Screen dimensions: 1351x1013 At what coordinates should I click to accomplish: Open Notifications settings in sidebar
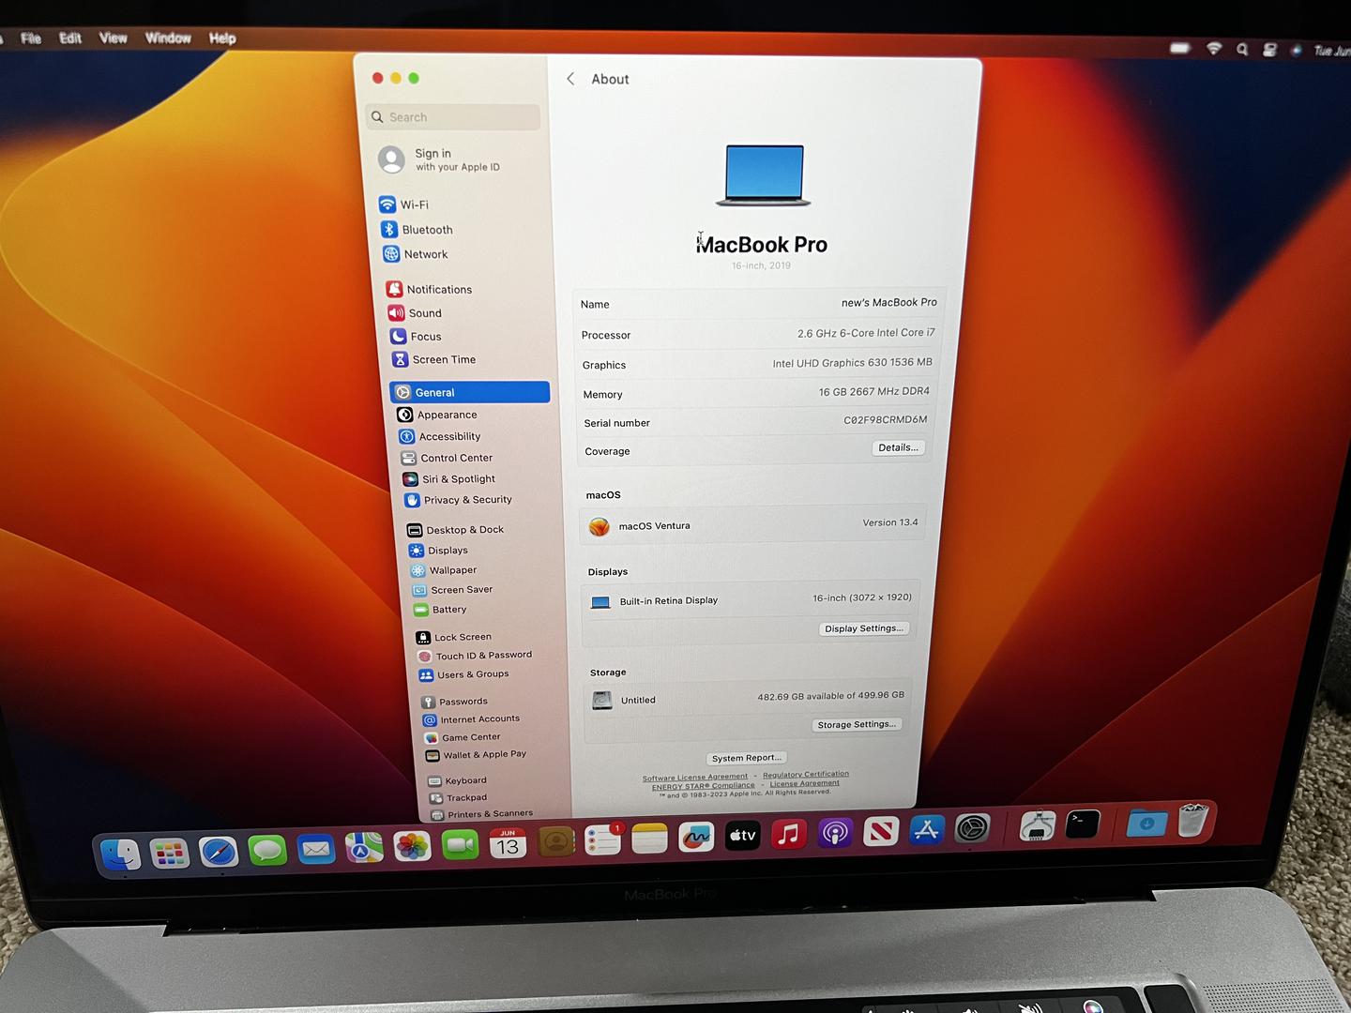point(430,289)
